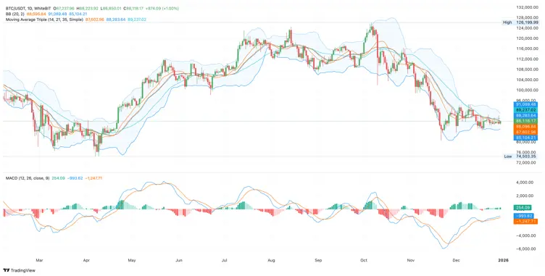The width and height of the screenshot is (545, 276).
Task: Click the Mar label on the time axis
Action: [x=39, y=260]
